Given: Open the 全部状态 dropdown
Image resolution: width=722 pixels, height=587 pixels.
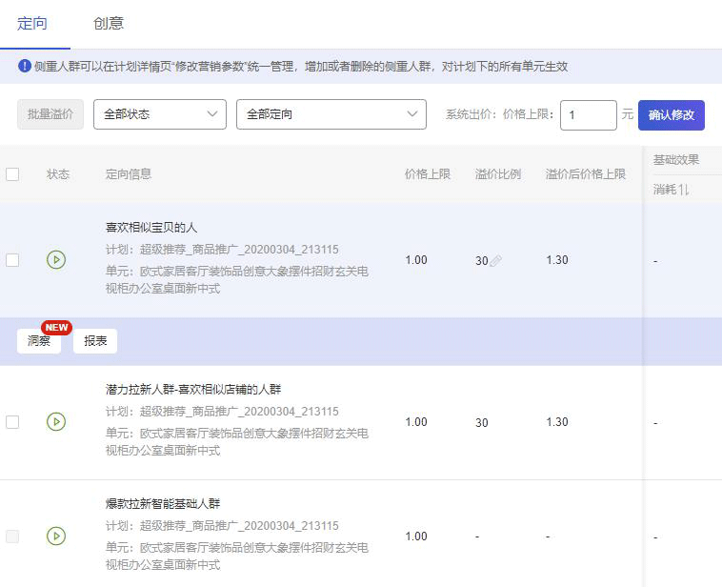Looking at the screenshot, I should pyautogui.click(x=159, y=114).
